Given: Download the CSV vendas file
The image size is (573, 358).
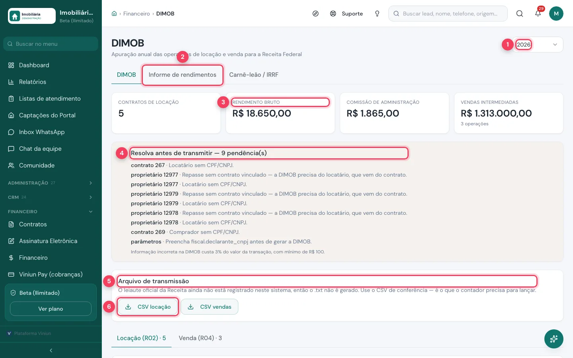Looking at the screenshot, I should 210,307.
